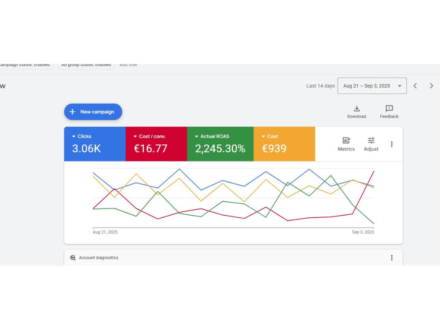Screen dimensions: 440x330
Task: Open the Aug 21 – Sep 3 date range dropdown
Action: 372,86
